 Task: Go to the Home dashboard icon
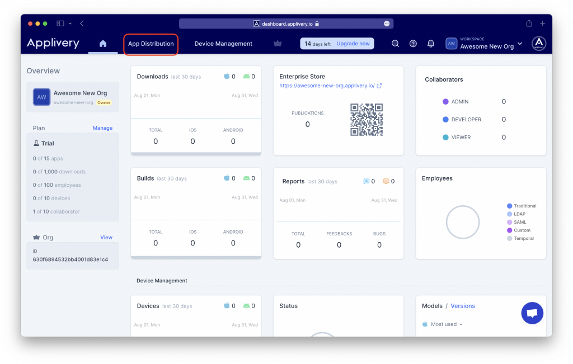tap(103, 44)
